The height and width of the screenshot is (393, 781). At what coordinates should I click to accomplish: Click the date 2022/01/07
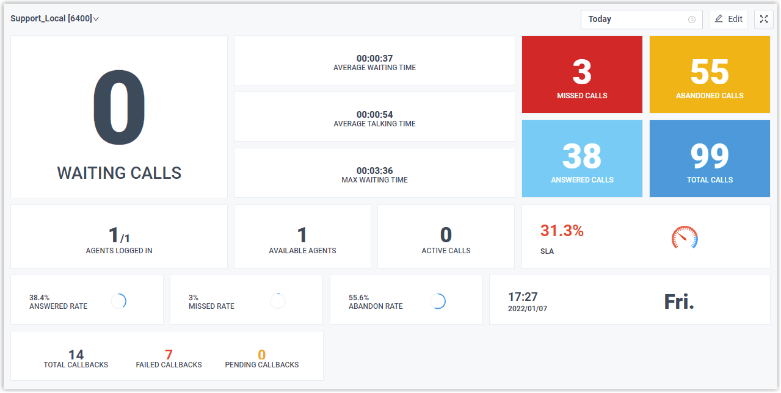point(528,309)
